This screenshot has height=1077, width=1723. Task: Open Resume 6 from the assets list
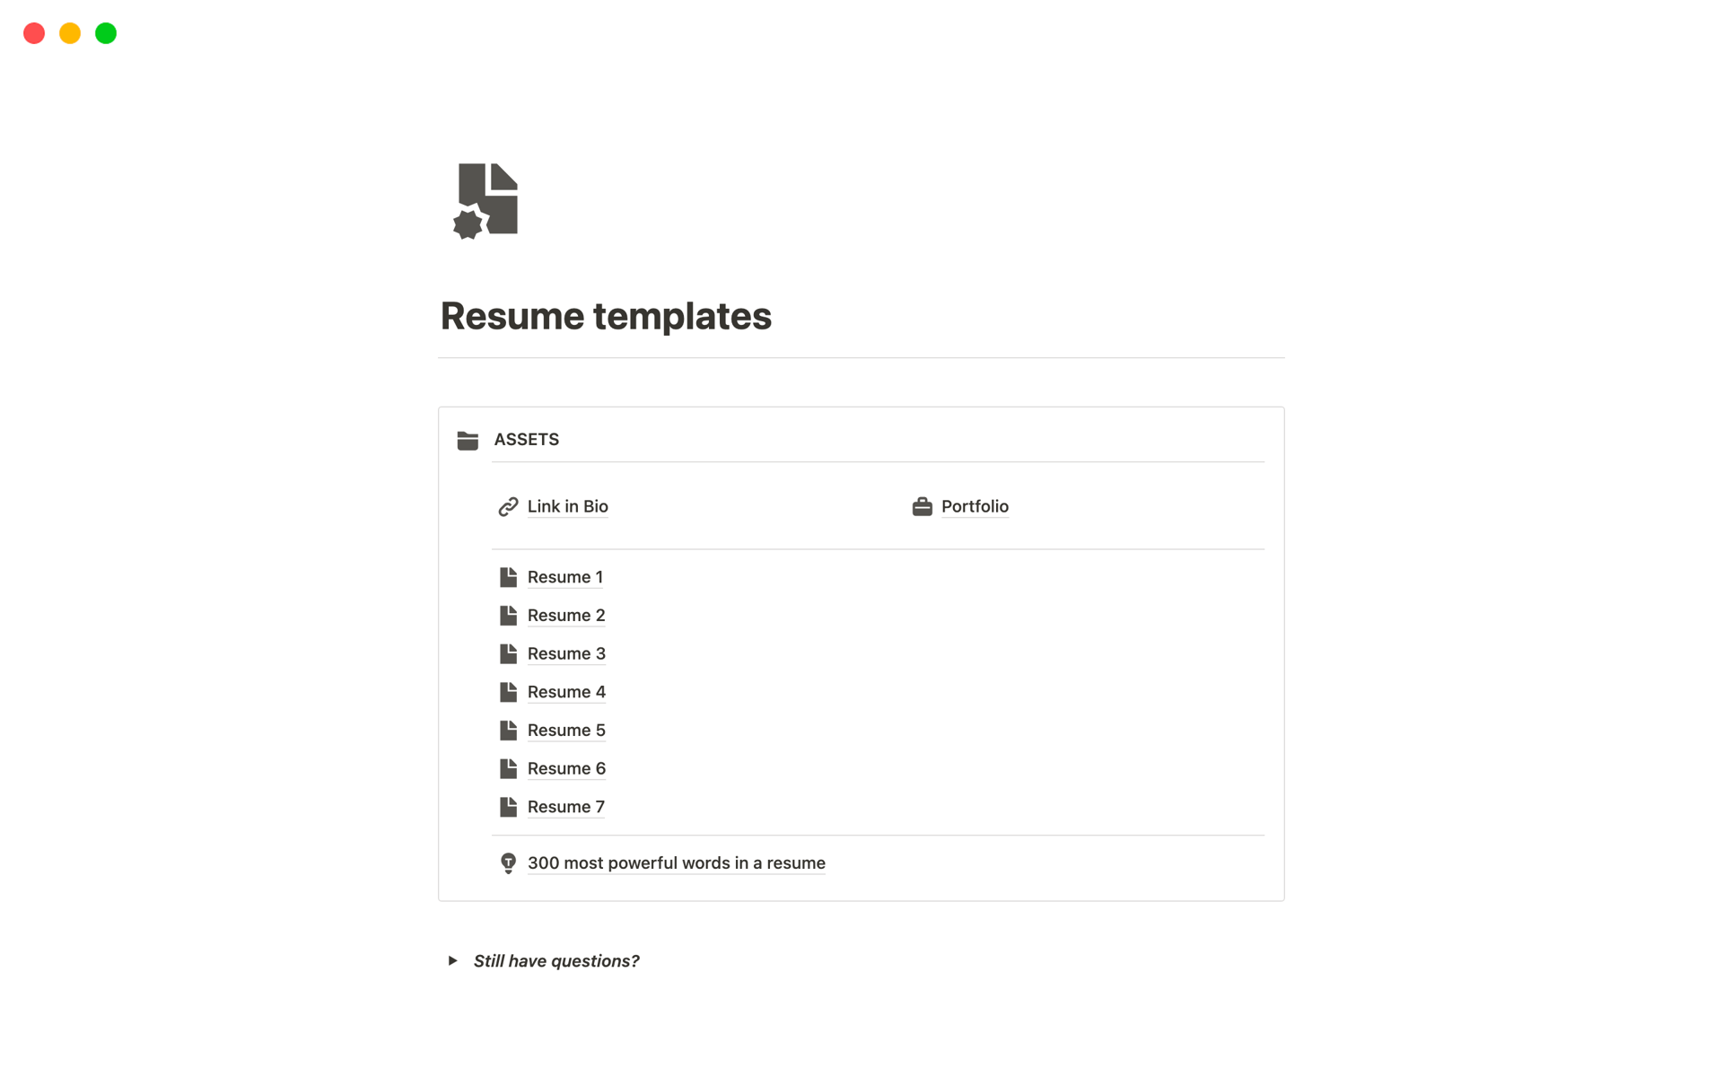tap(565, 768)
